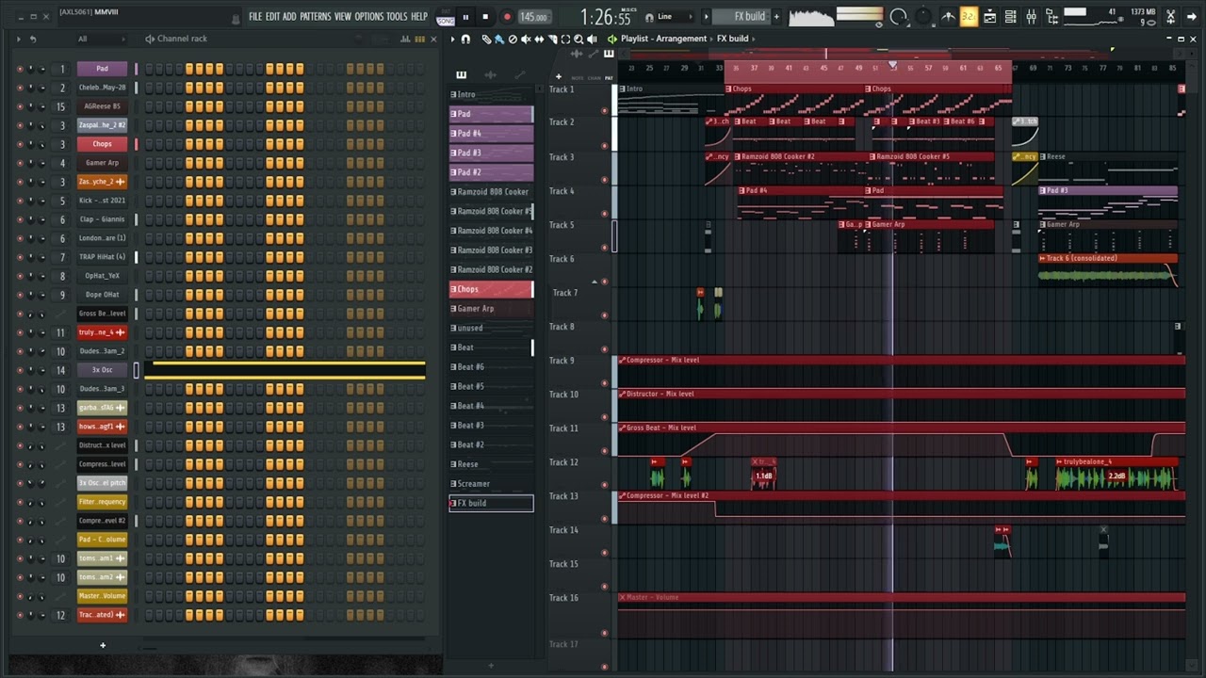Select the Paint brush tool in Playlist
This screenshot has width=1206, height=678.
click(x=498, y=39)
